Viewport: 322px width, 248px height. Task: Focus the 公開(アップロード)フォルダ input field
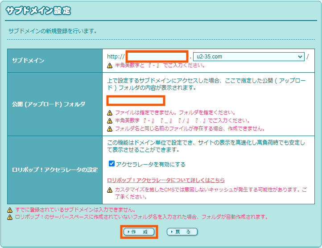(x=136, y=101)
